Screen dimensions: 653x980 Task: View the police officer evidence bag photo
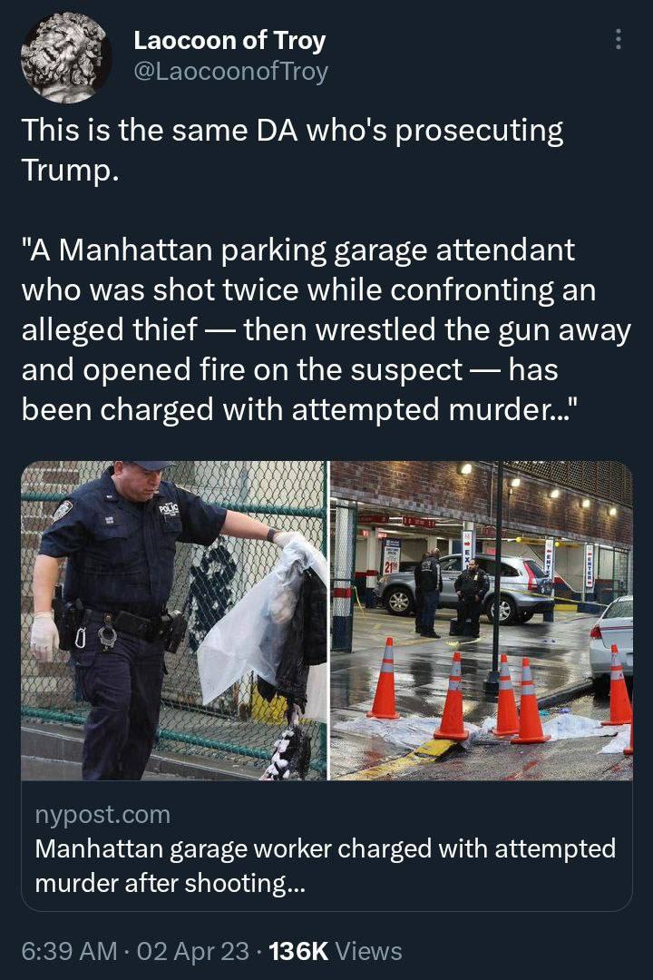click(174, 620)
